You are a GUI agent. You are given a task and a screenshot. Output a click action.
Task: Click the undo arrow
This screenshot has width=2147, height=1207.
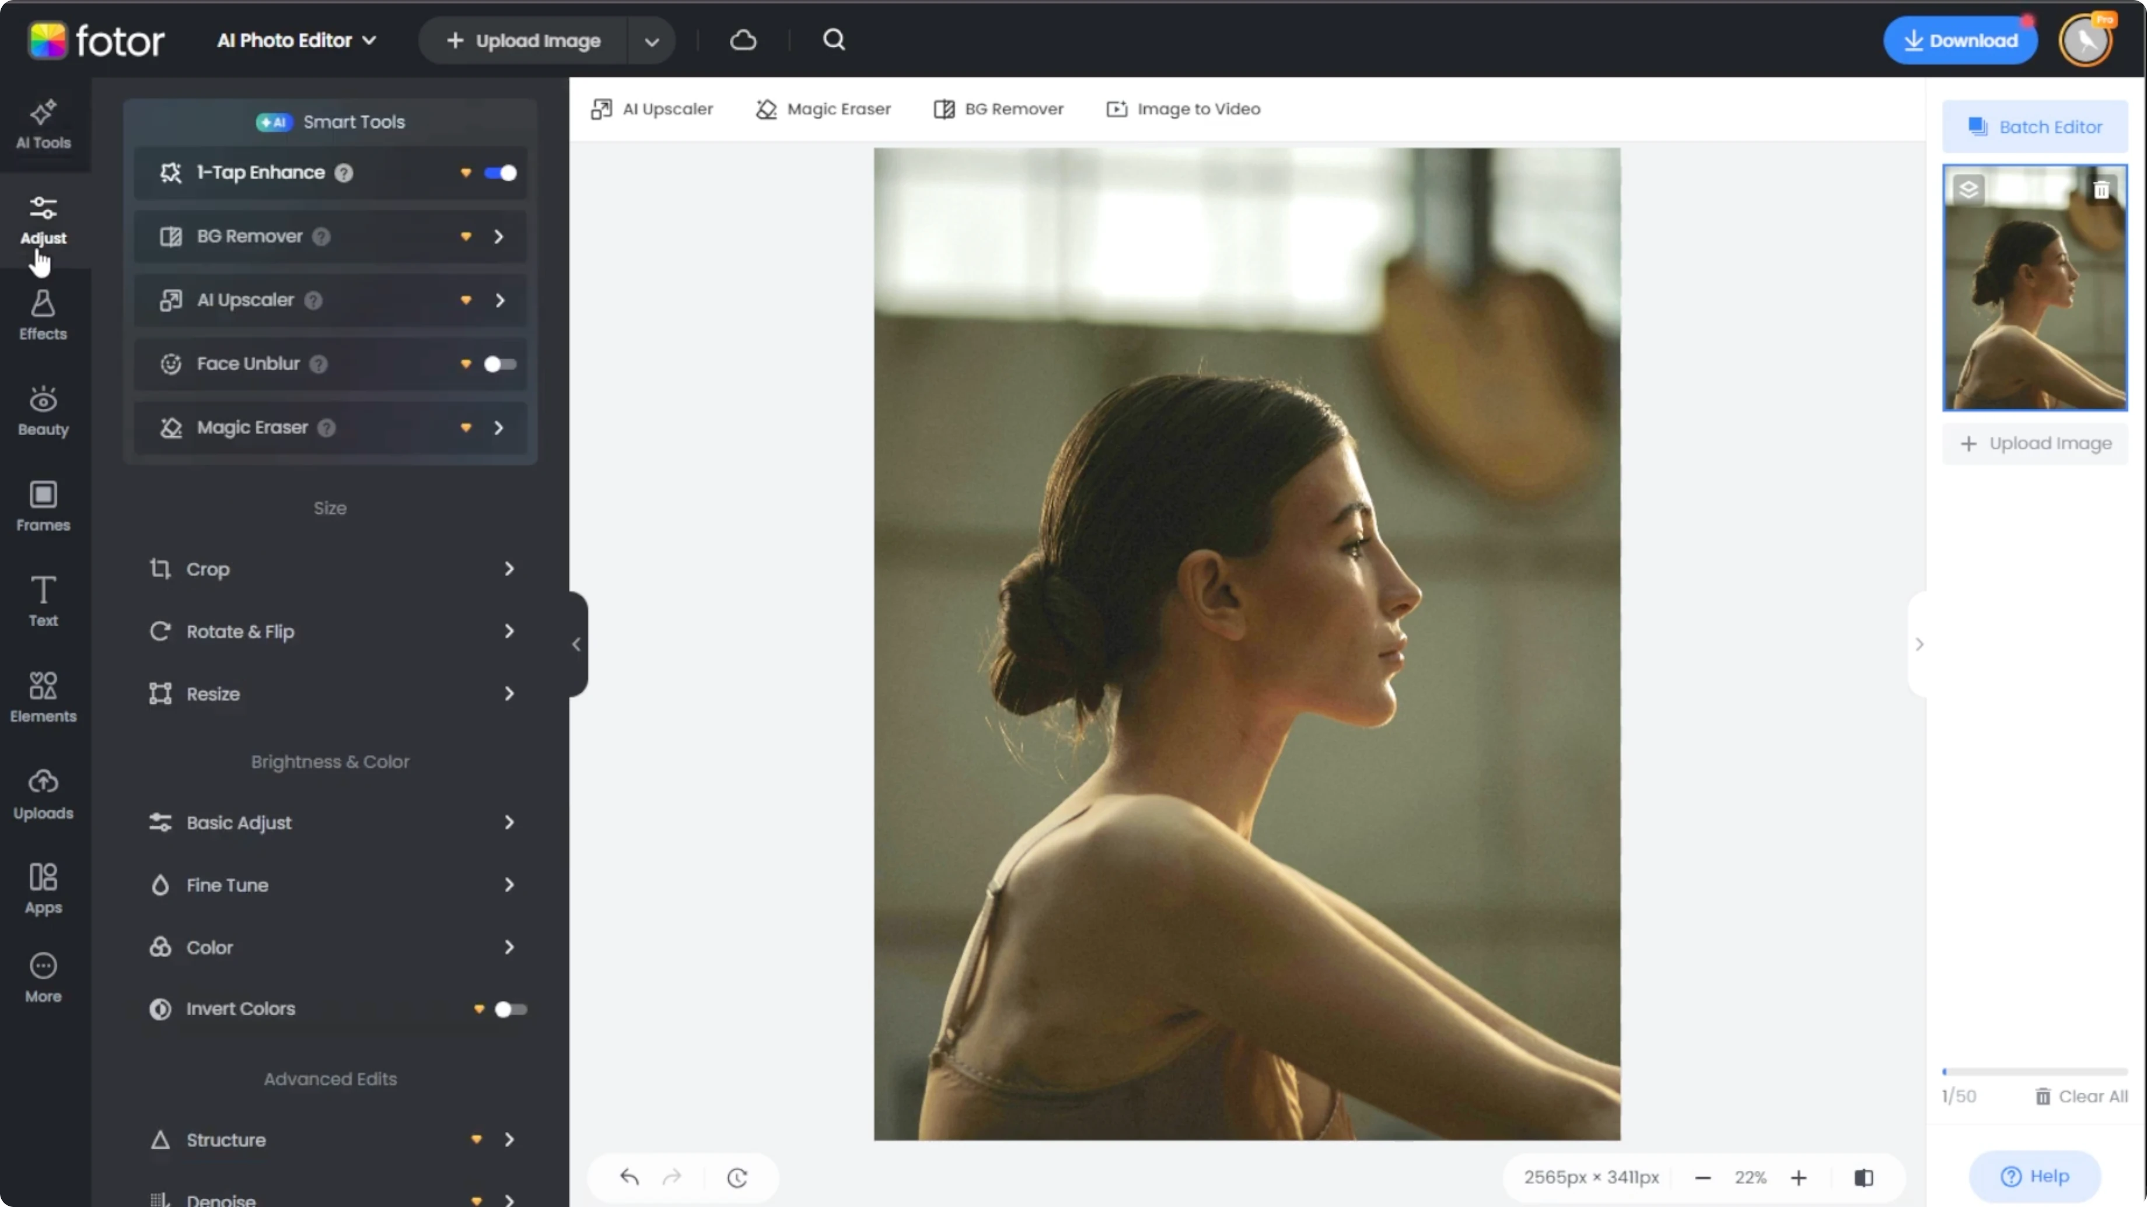pyautogui.click(x=630, y=1177)
